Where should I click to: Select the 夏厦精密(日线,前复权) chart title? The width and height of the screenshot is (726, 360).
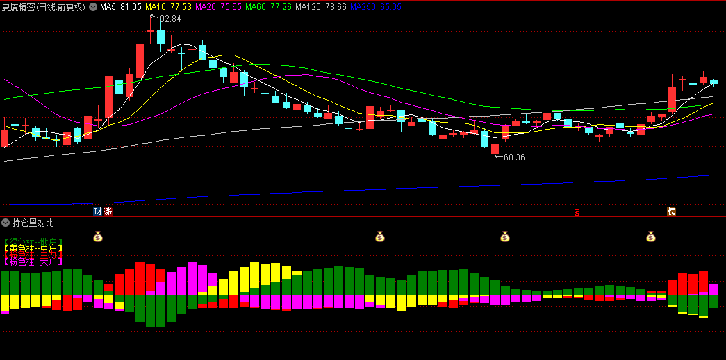tap(44, 7)
